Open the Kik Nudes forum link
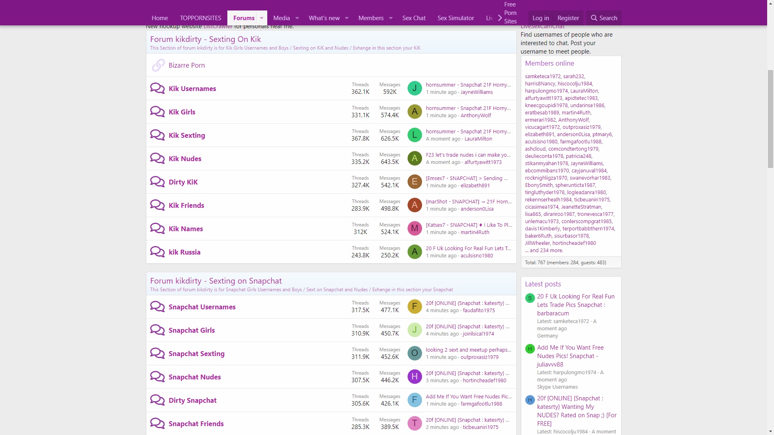This screenshot has width=774, height=435. 185,159
